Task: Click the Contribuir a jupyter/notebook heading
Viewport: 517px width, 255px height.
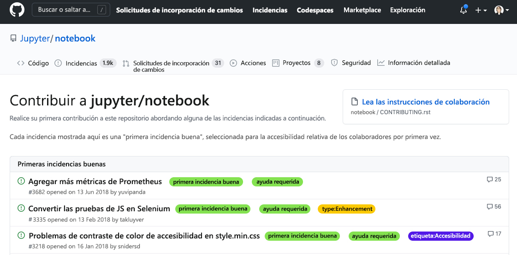Action: coord(109,100)
